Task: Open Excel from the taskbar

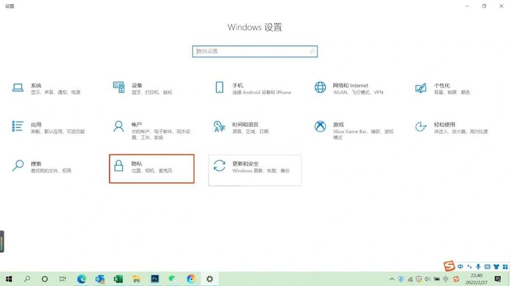Action: (x=118, y=279)
